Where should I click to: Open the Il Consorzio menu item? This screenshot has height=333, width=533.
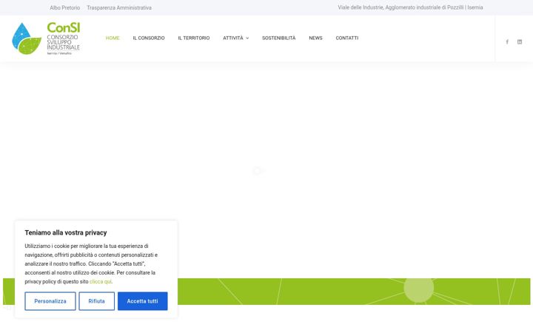pyautogui.click(x=149, y=38)
